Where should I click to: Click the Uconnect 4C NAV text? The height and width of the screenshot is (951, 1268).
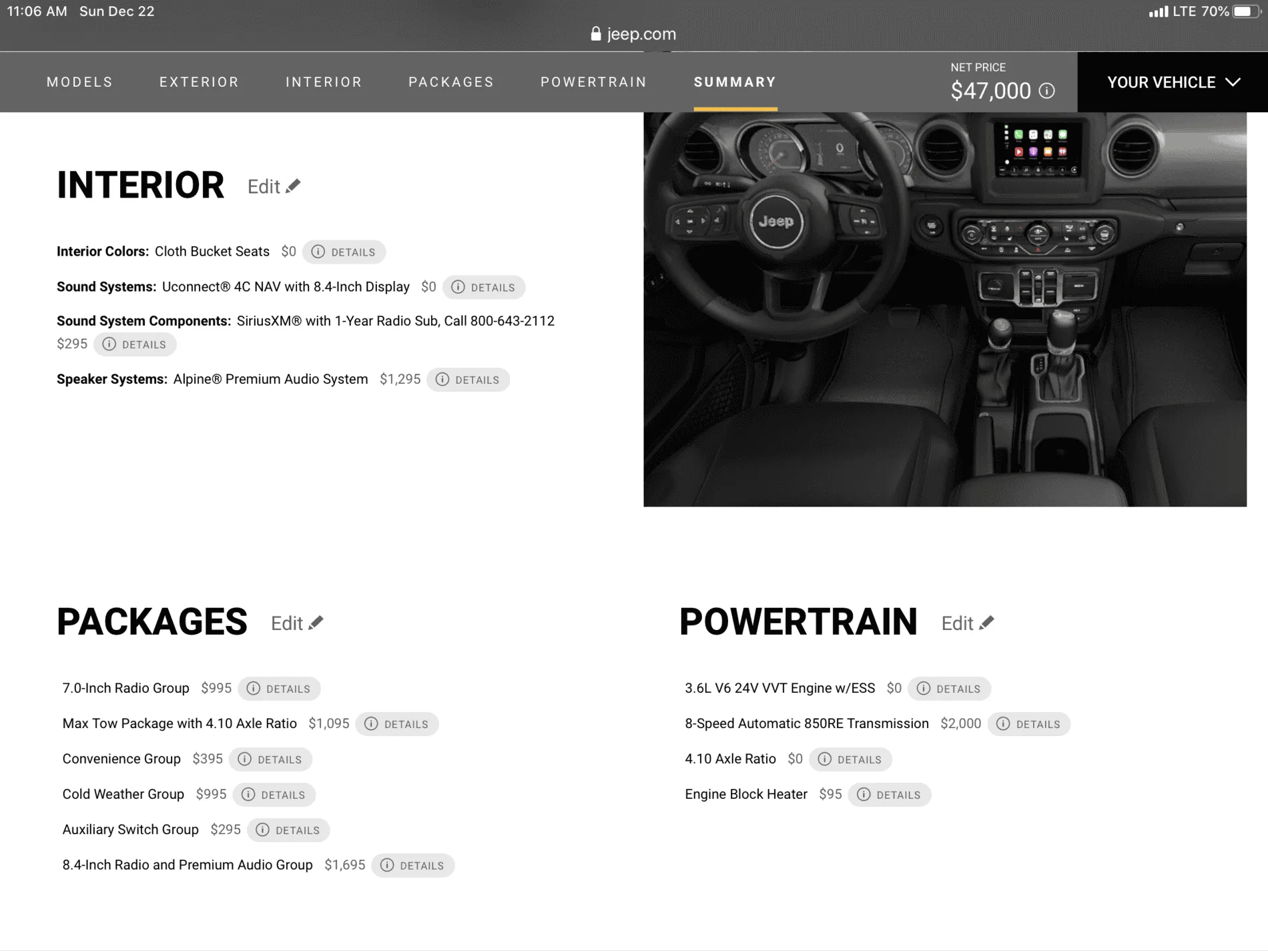[286, 286]
